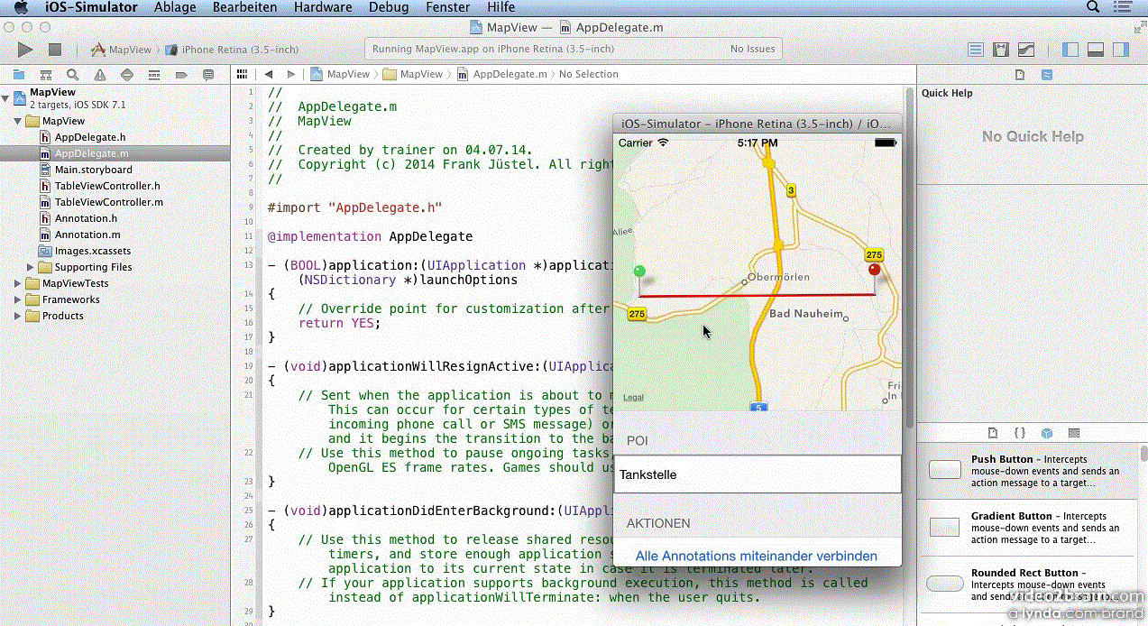Select the red map pin
The image size is (1148, 626).
pos(874,271)
